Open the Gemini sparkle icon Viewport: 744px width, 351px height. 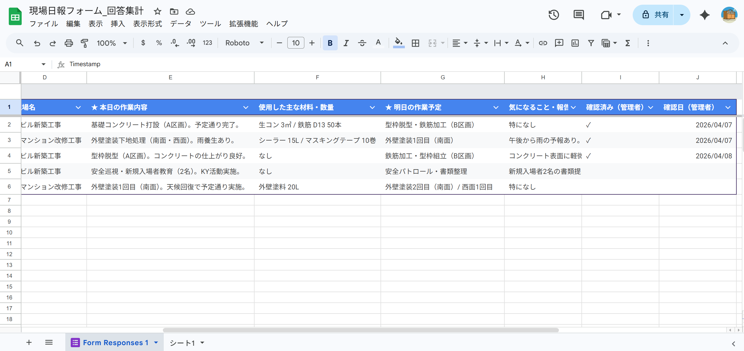[x=704, y=15]
